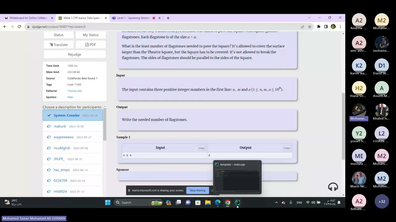Select David W's D1 participant avatar
Viewport: 396px width, 222px height.
[381, 65]
